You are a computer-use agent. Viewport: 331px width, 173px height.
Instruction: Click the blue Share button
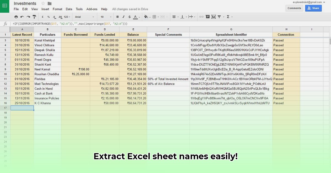point(313,8)
